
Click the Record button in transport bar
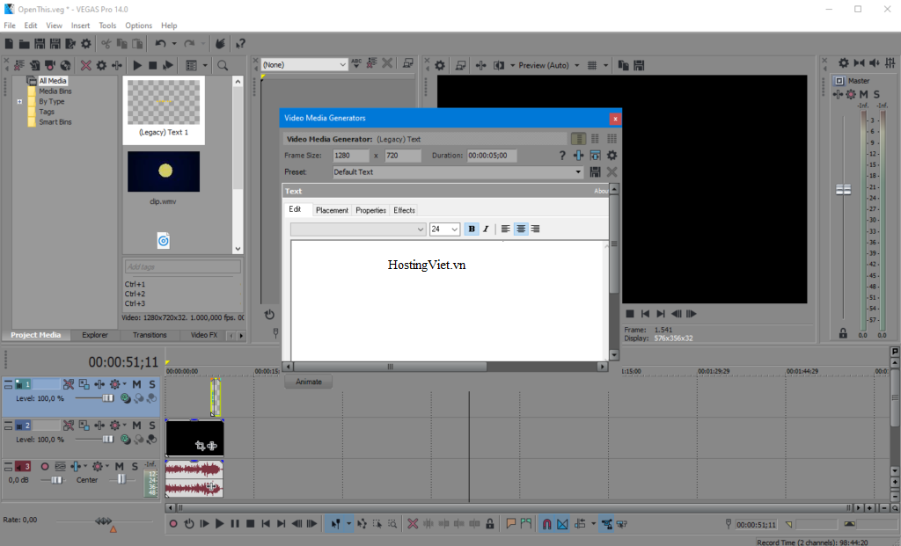click(173, 524)
